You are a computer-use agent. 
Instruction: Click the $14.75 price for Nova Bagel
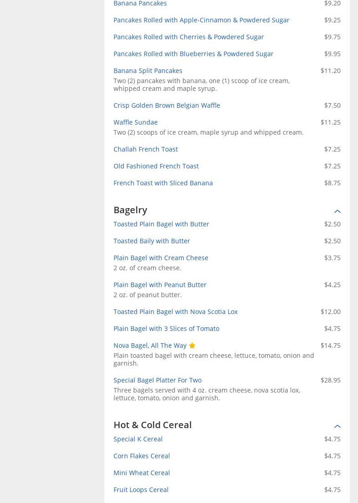[x=330, y=346]
